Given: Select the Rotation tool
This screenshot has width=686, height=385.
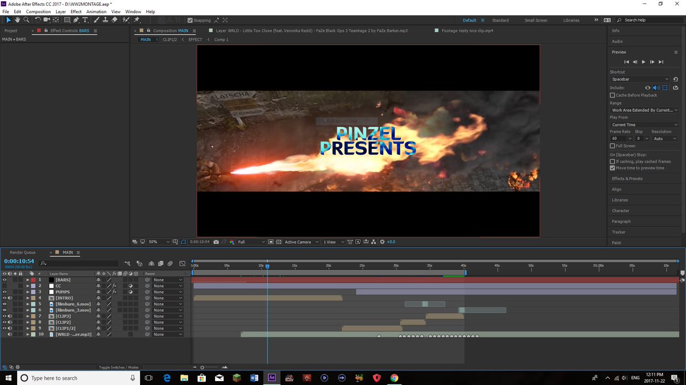Looking at the screenshot, I should click(x=37, y=20).
